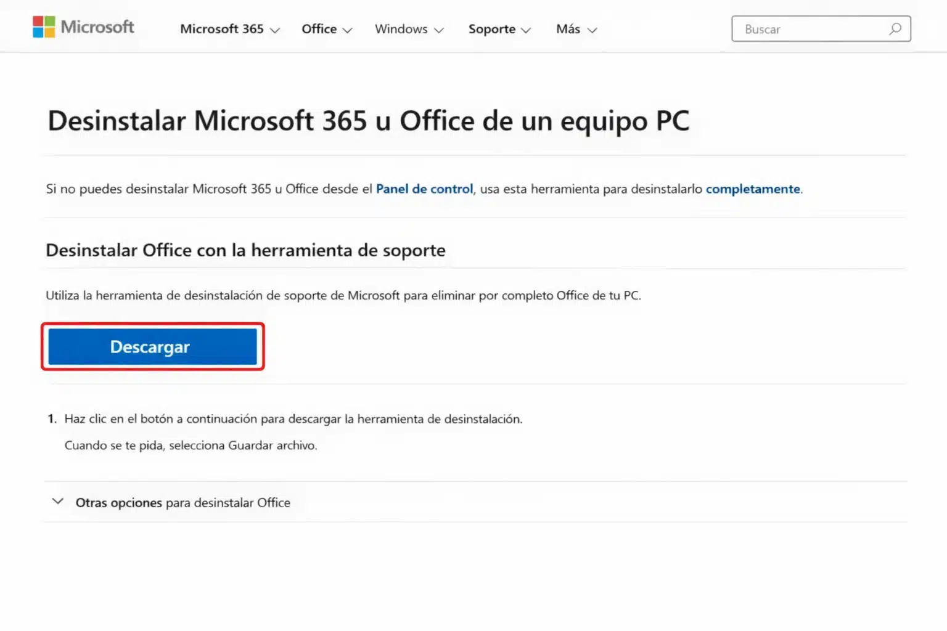Click the Microsoft logo icon
The width and height of the screenshot is (947, 631).
click(x=44, y=26)
